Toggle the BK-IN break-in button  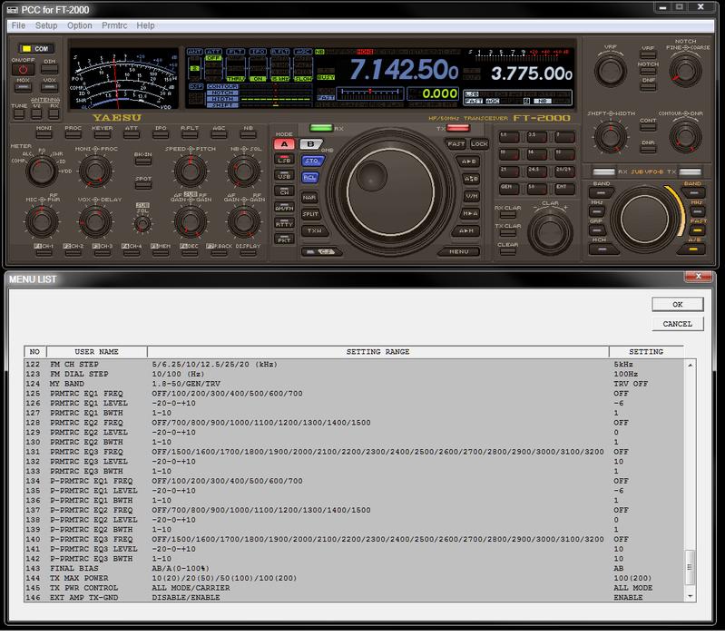pos(142,161)
